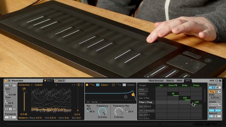The height and width of the screenshot is (127, 226).
Task: Open Filter 1 type shape dropdown
Action: coord(92,85)
